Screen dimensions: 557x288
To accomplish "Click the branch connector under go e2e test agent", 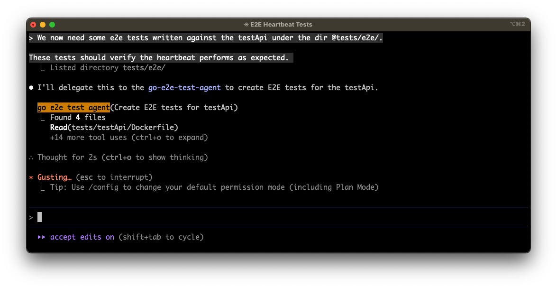I will (42, 117).
